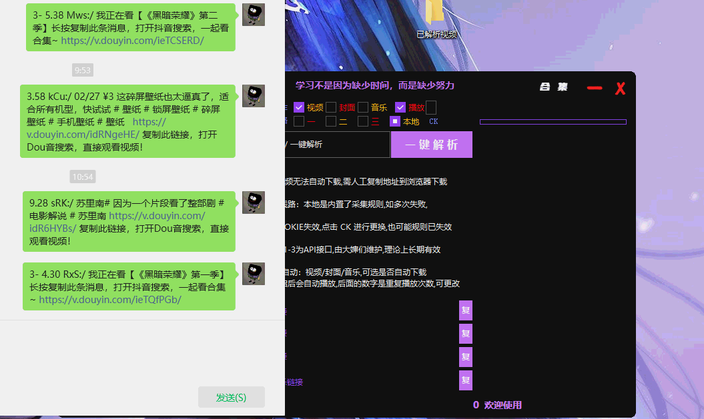Screen dimensions: 704x419
Task: Enable the 封面 cover checkbox
Action: click(330, 107)
